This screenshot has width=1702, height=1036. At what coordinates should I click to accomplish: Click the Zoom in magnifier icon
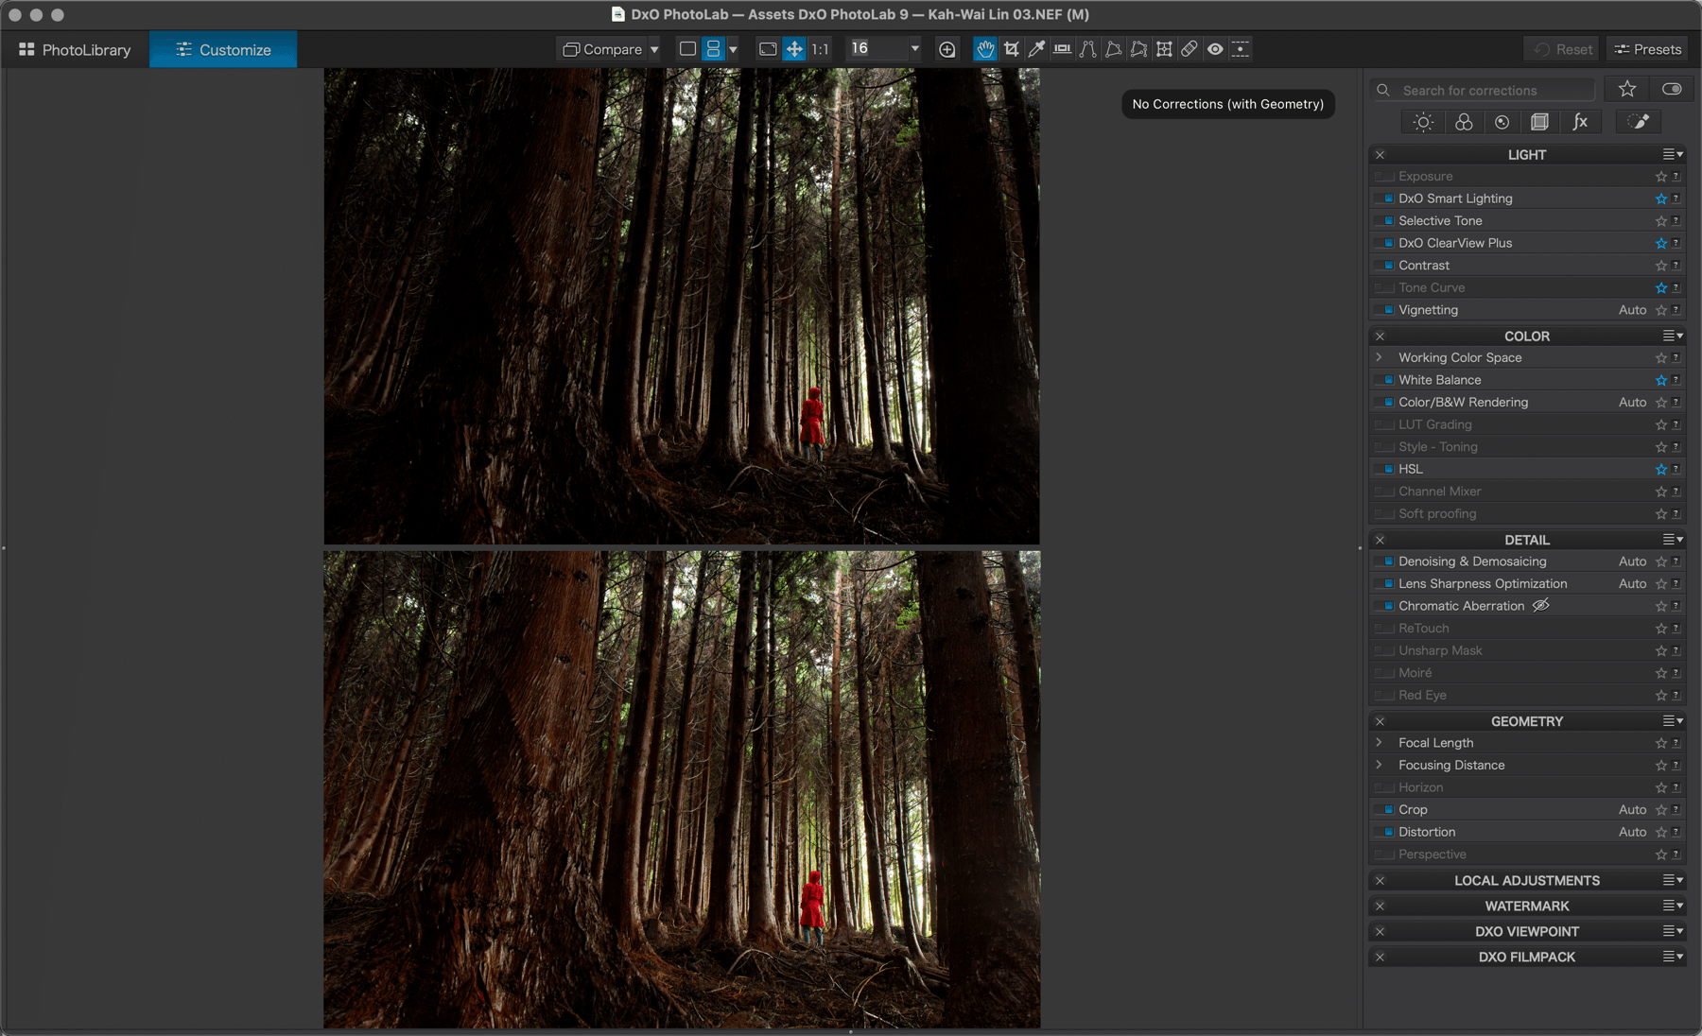point(947,49)
